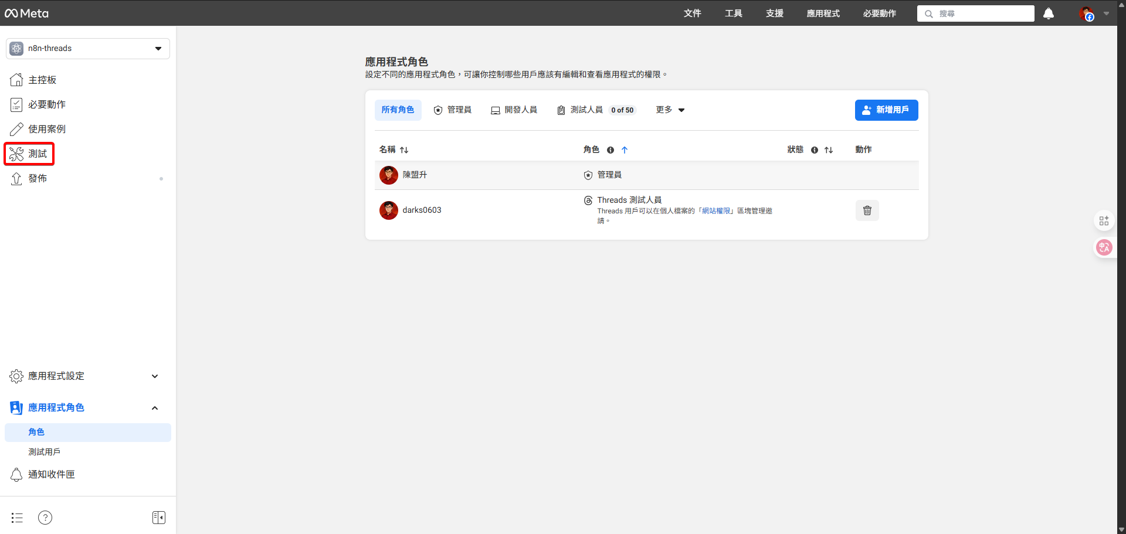Click the info icon next to 角色 column
Image resolution: width=1126 pixels, height=534 pixels.
tap(611, 150)
